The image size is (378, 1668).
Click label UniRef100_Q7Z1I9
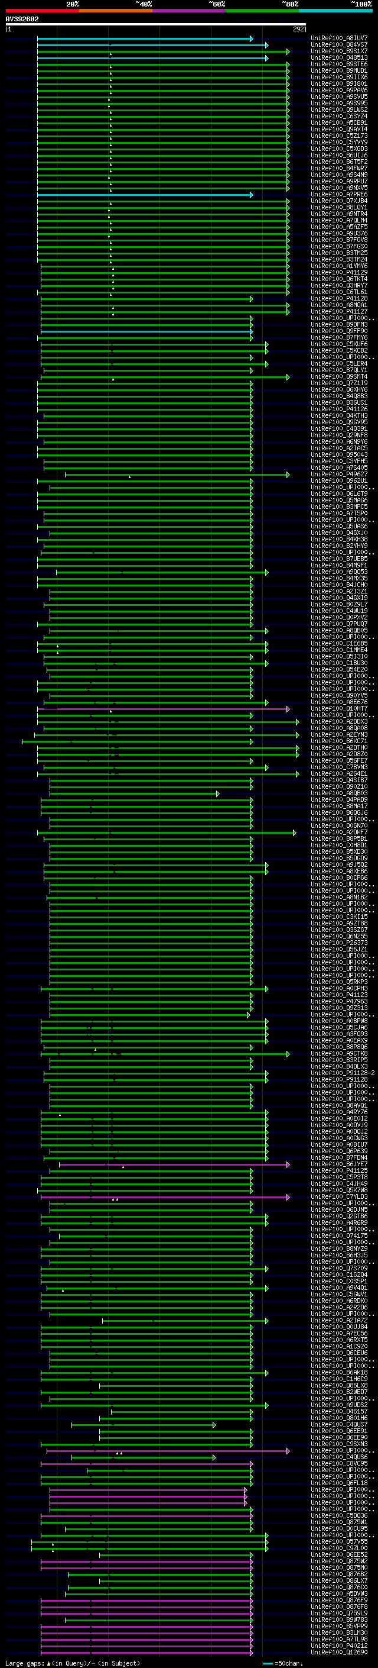(x=339, y=383)
